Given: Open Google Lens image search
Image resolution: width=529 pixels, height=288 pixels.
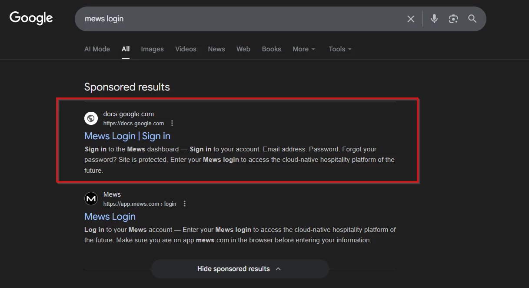Looking at the screenshot, I should coord(453,19).
